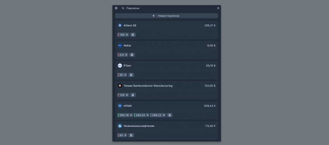Add a price alert bell for Allianz SE

coord(133,35)
